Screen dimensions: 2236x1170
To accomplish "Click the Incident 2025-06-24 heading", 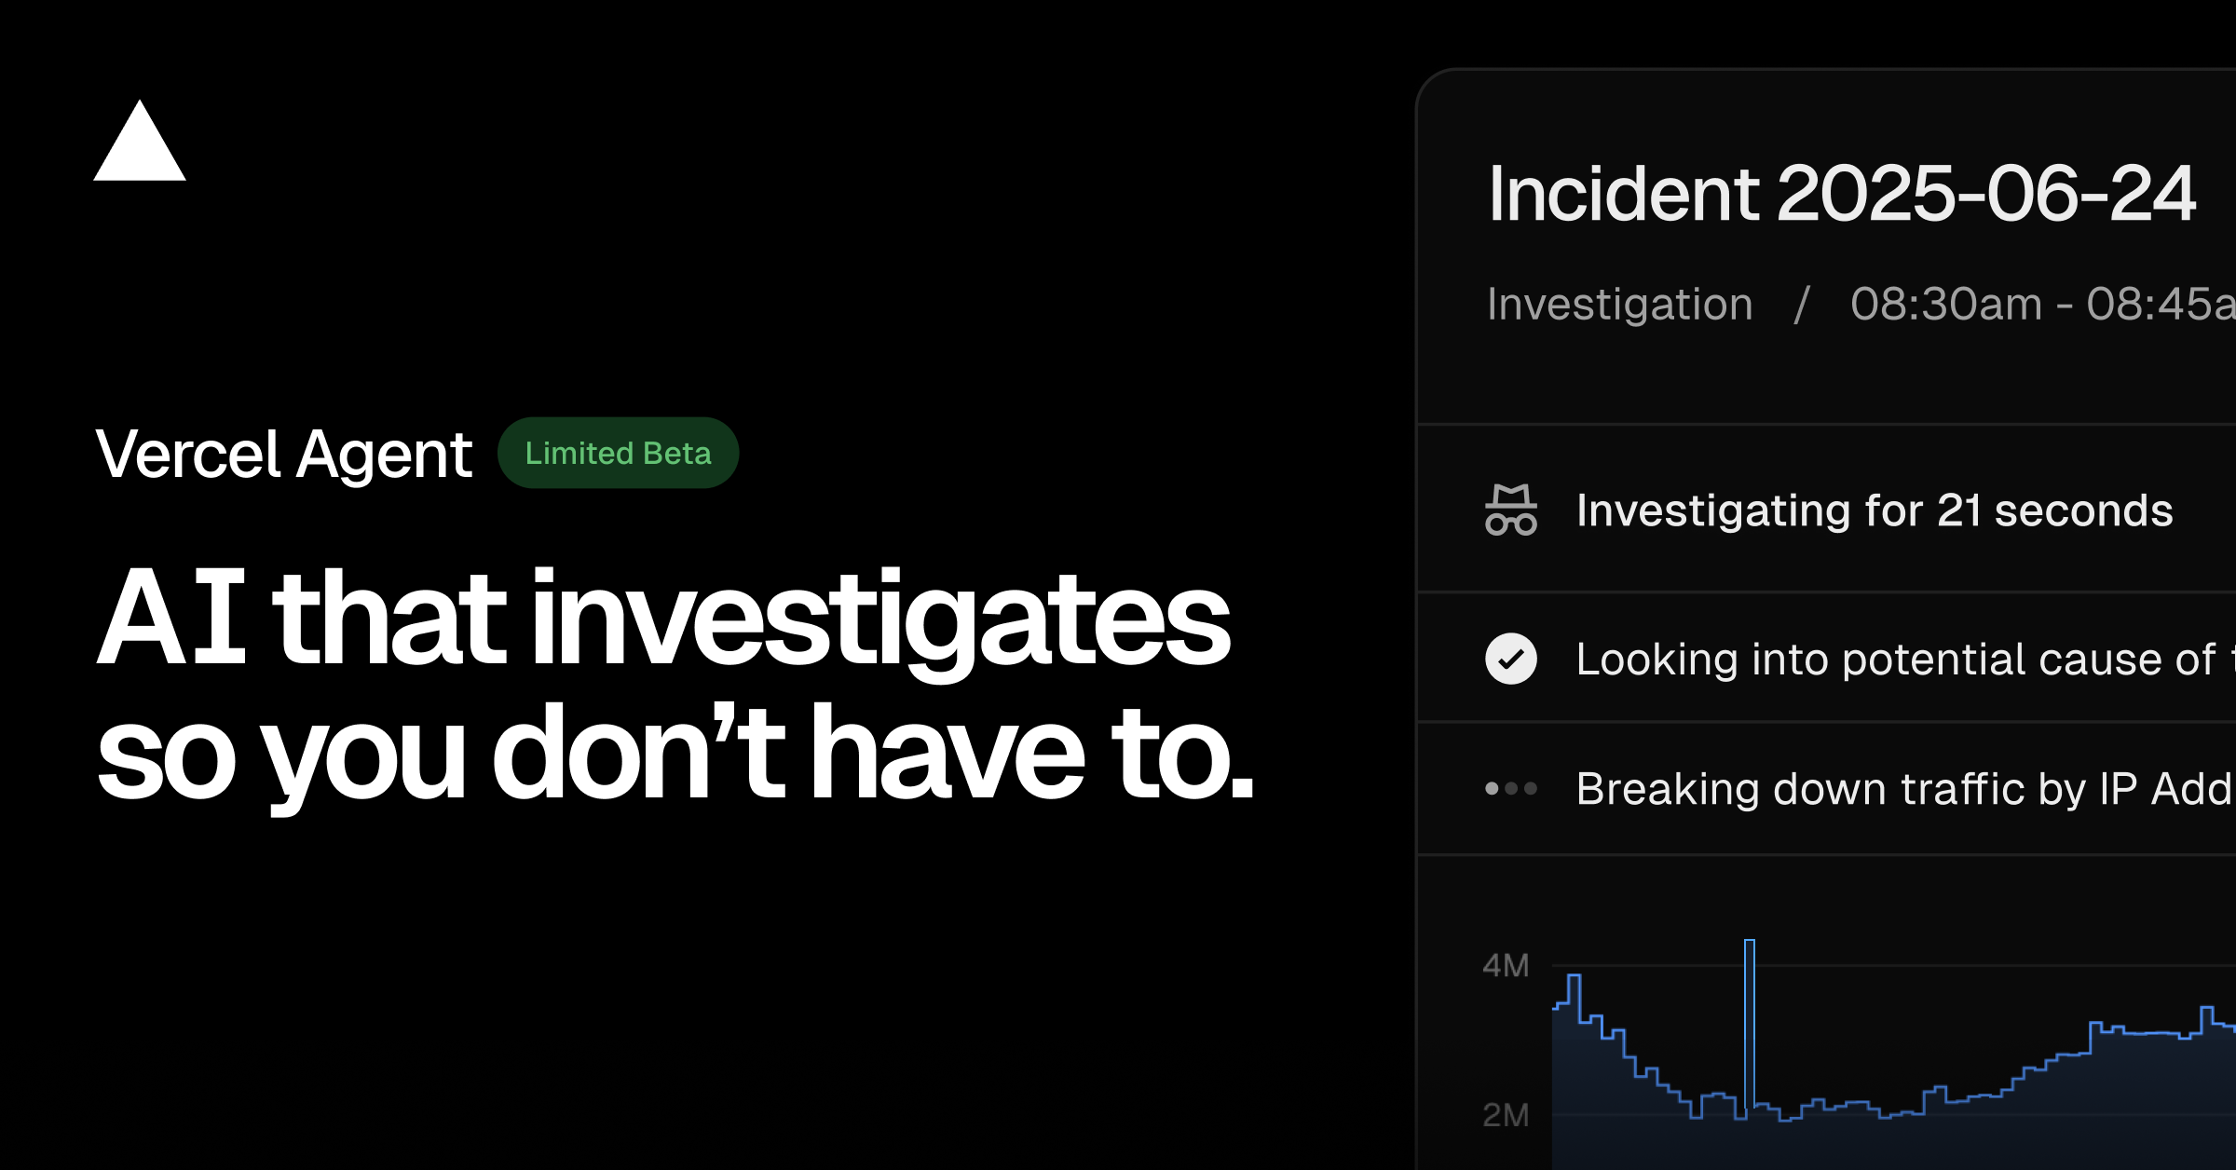I will click(x=1842, y=194).
